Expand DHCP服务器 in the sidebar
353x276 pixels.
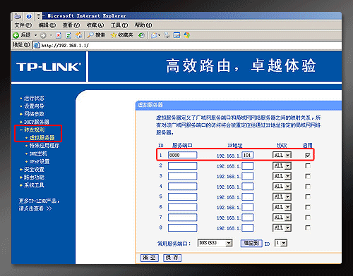pos(37,122)
